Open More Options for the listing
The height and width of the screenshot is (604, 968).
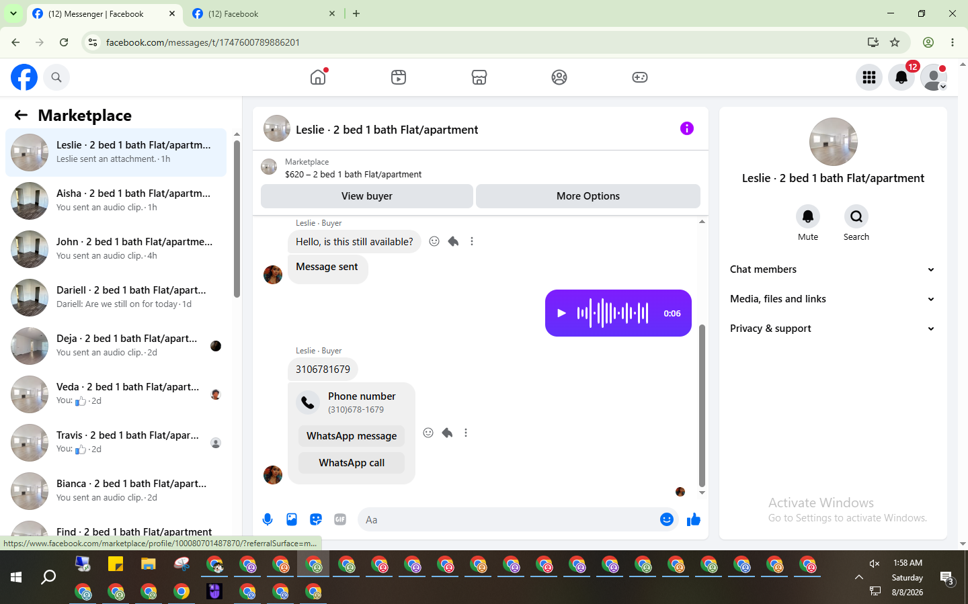[x=588, y=196]
